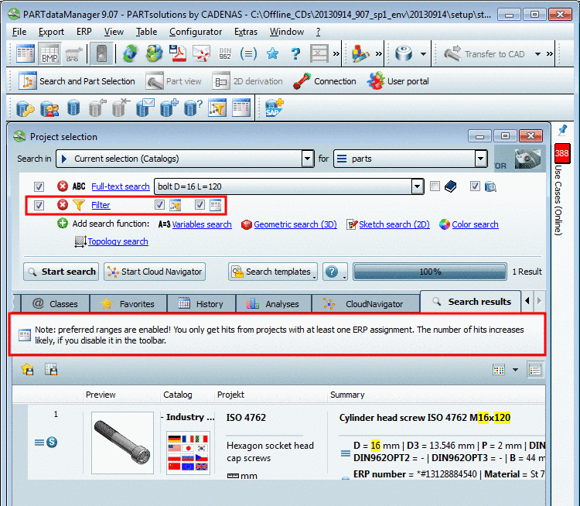The width and height of the screenshot is (580, 506).
Task: Switch to the History tab
Action: click(201, 304)
